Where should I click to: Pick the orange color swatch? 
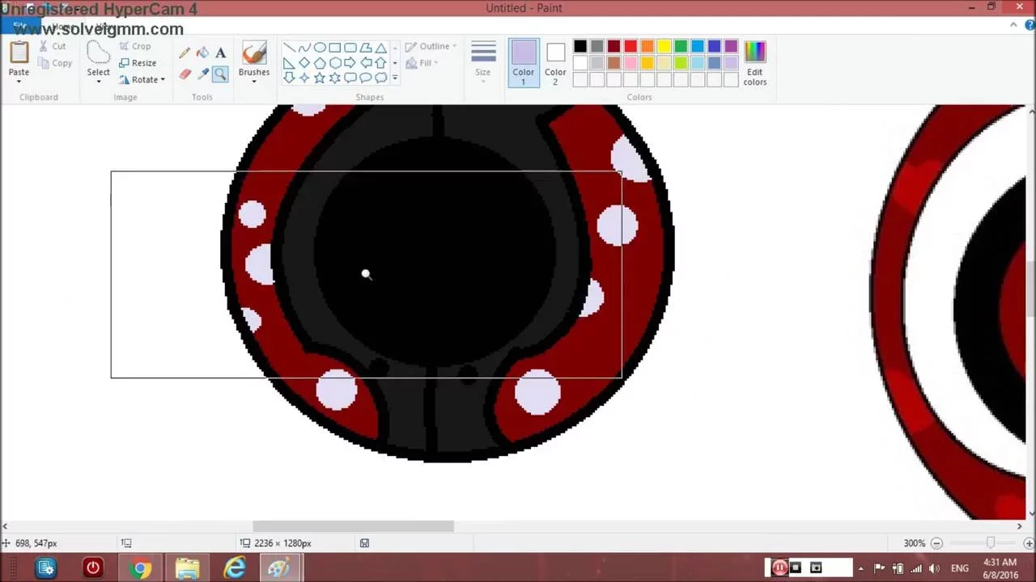point(647,46)
